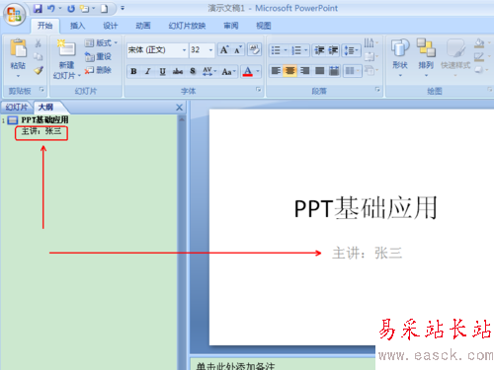Viewport: 494px width, 370px height.
Task: Delete the slide with 删除
Action: (x=98, y=70)
